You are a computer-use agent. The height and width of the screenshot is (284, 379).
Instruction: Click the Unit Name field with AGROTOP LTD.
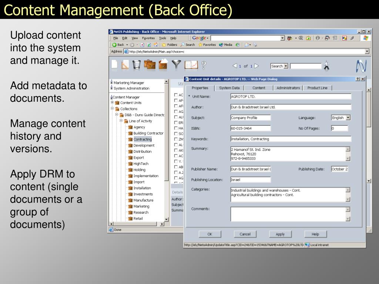291,97
